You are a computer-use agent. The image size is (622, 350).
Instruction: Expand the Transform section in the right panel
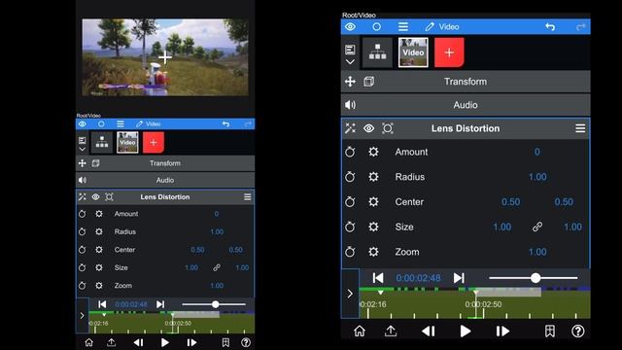coord(466,82)
